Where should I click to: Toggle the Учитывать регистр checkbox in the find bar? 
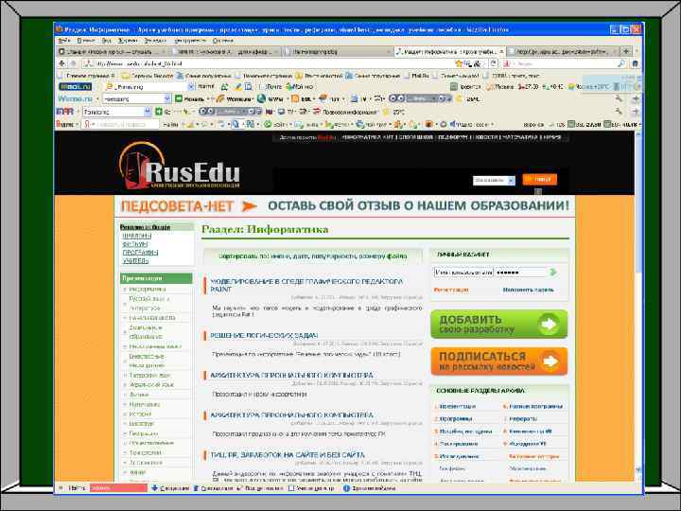291,488
